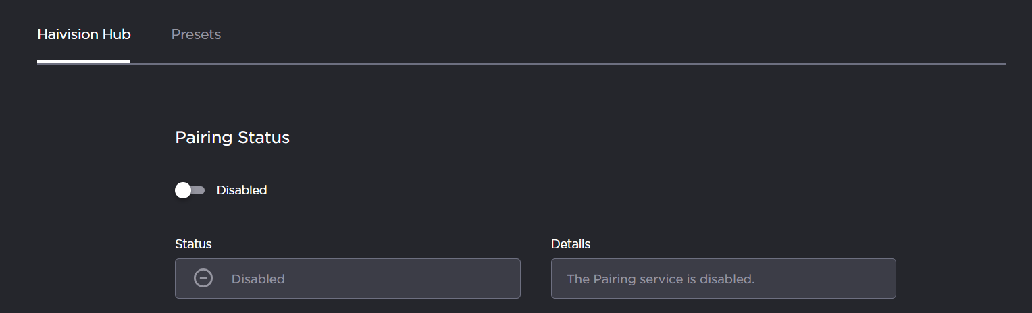
Task: Click the circle-minus disabled status icon
Action: (x=203, y=278)
